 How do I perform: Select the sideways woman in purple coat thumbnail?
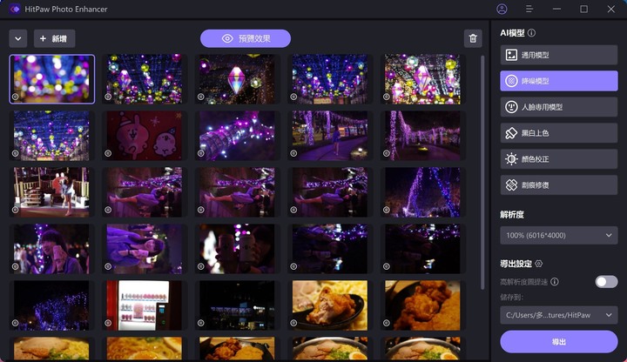pos(145,249)
